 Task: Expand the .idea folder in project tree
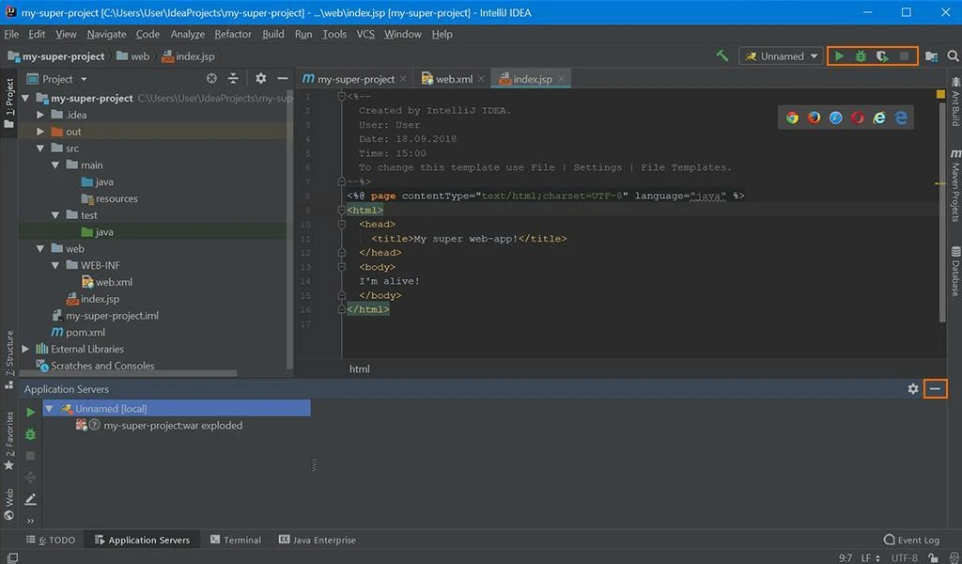40,115
